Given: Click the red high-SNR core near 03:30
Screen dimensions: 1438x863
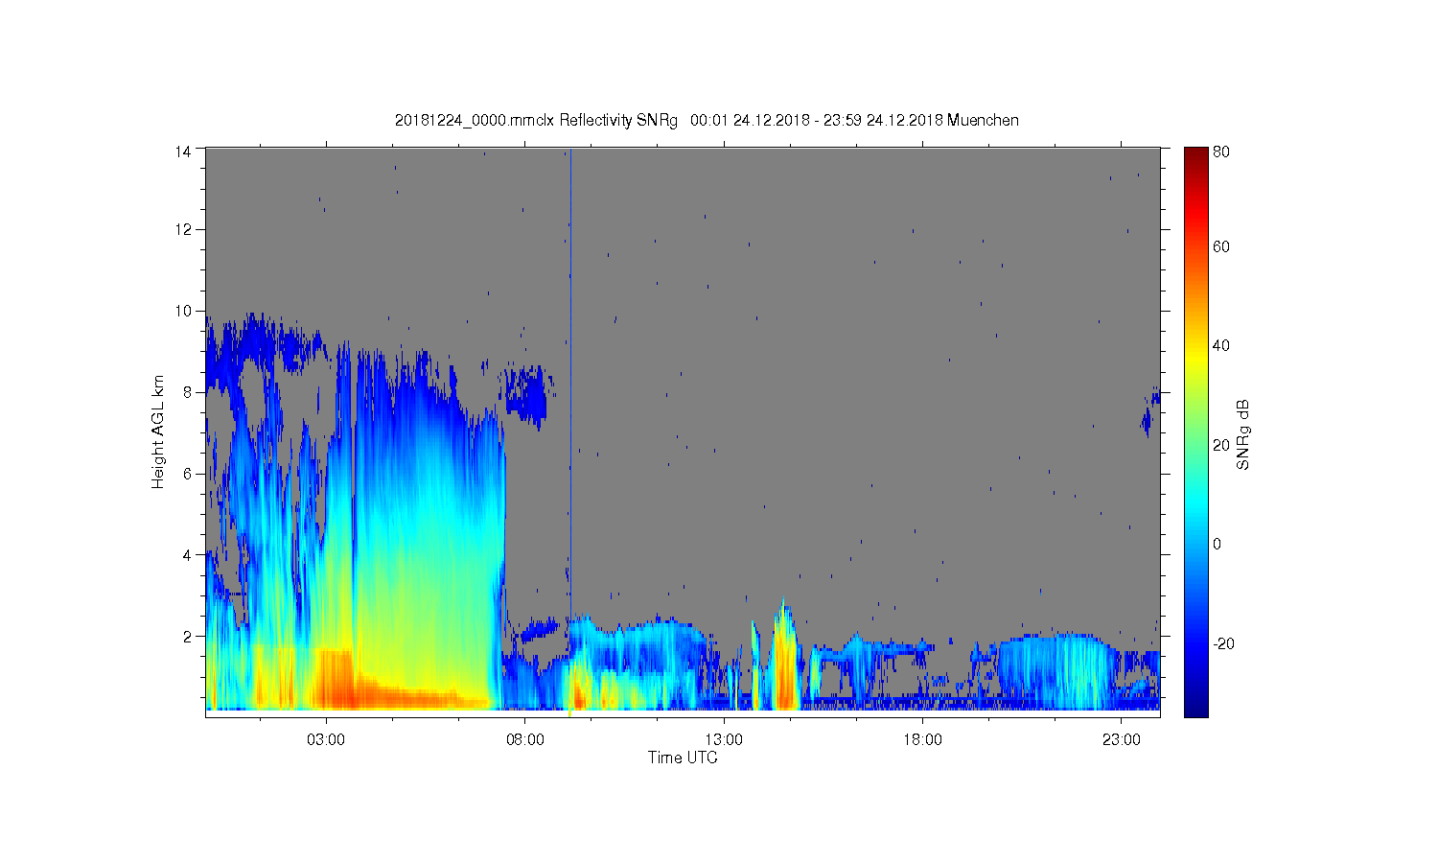Looking at the screenshot, I should coord(336,683).
